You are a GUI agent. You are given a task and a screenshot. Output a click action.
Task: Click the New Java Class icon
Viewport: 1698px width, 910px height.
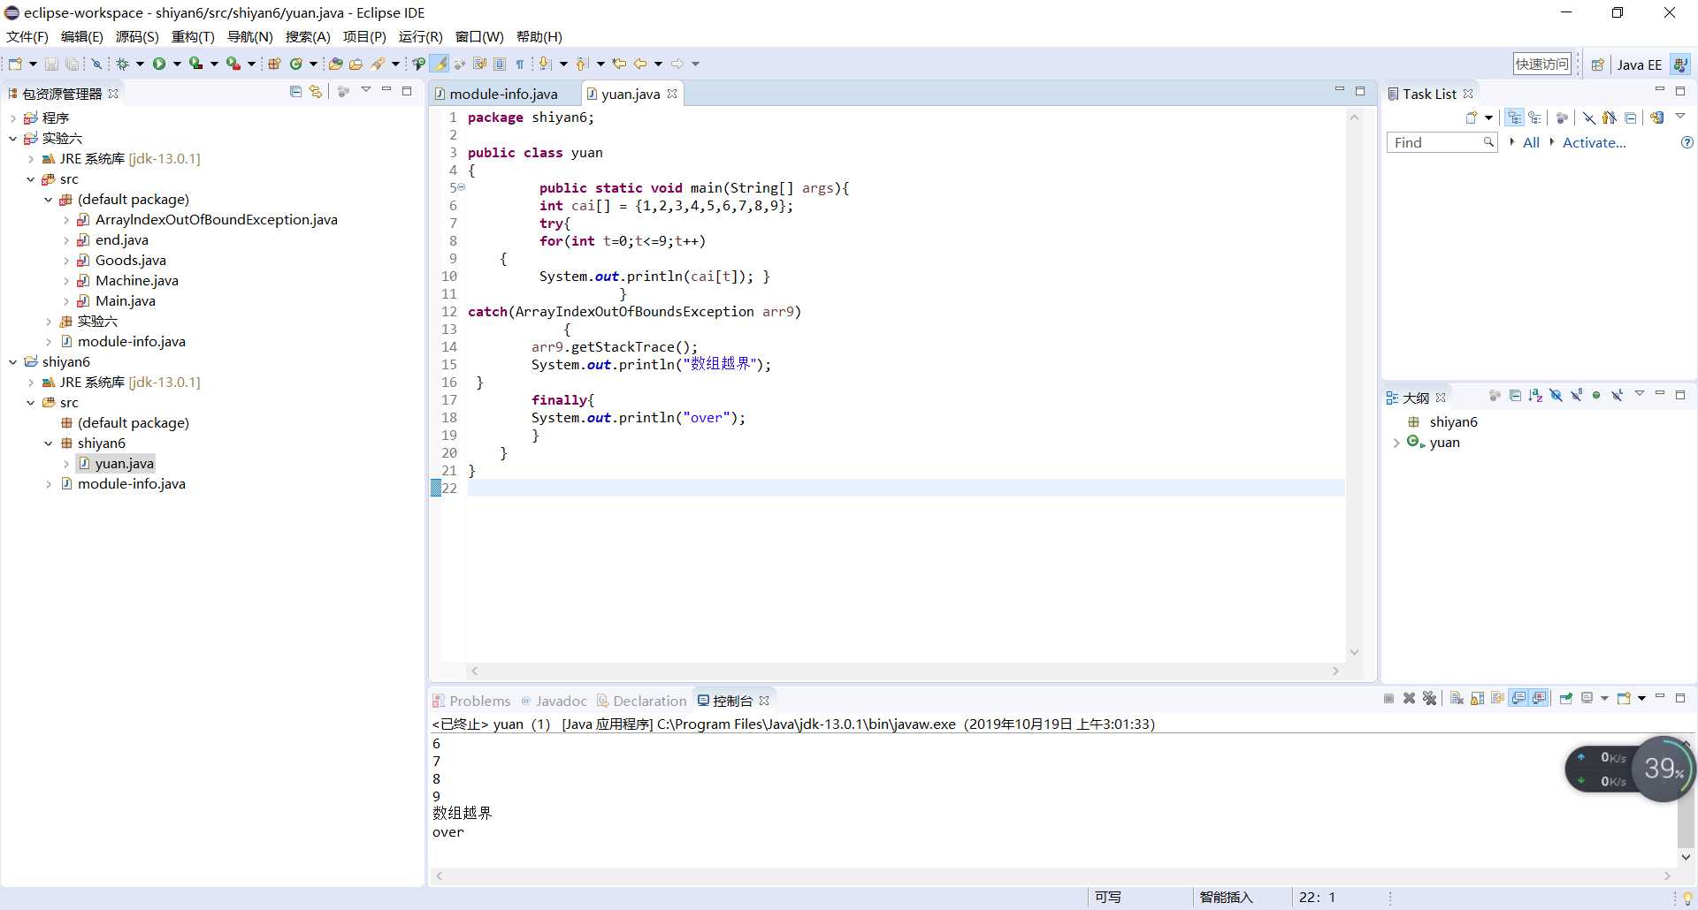[296, 64]
